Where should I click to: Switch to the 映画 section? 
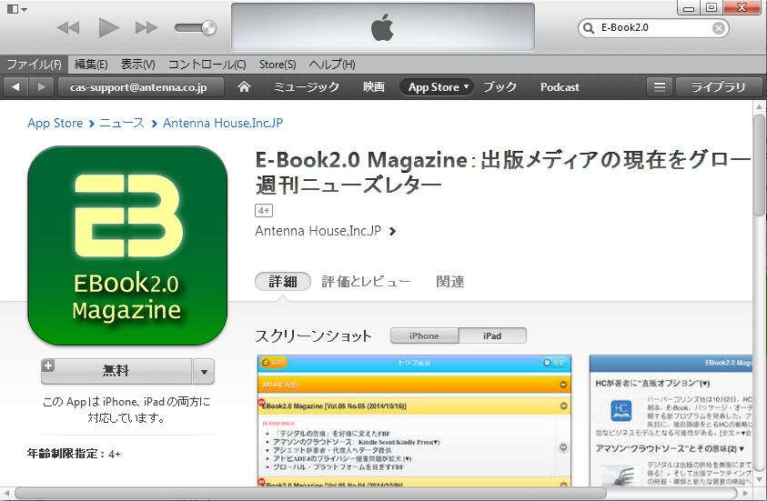click(374, 87)
